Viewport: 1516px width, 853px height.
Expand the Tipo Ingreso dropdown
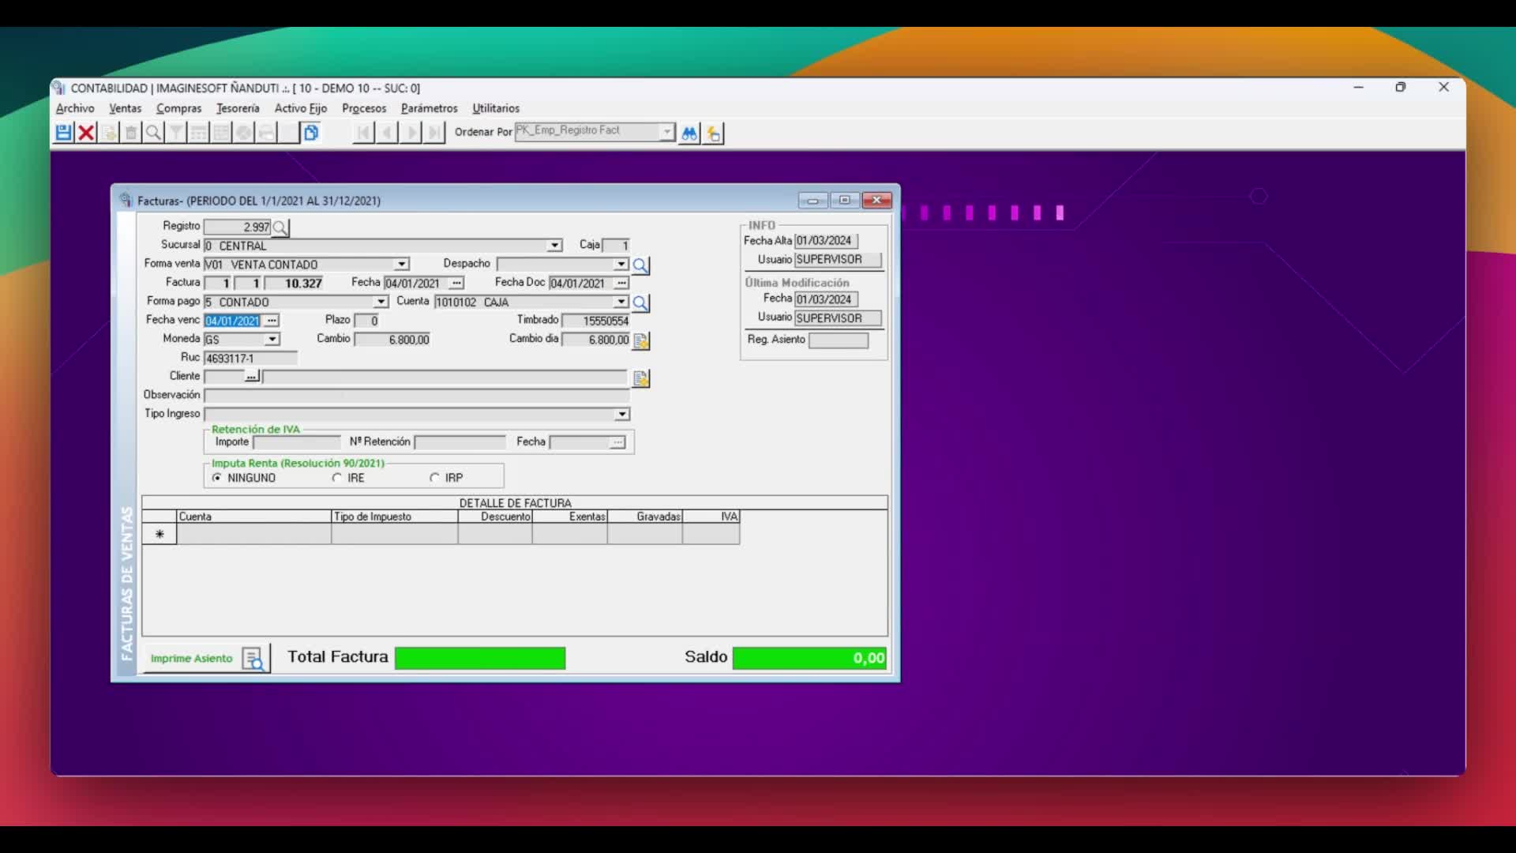[x=622, y=414]
